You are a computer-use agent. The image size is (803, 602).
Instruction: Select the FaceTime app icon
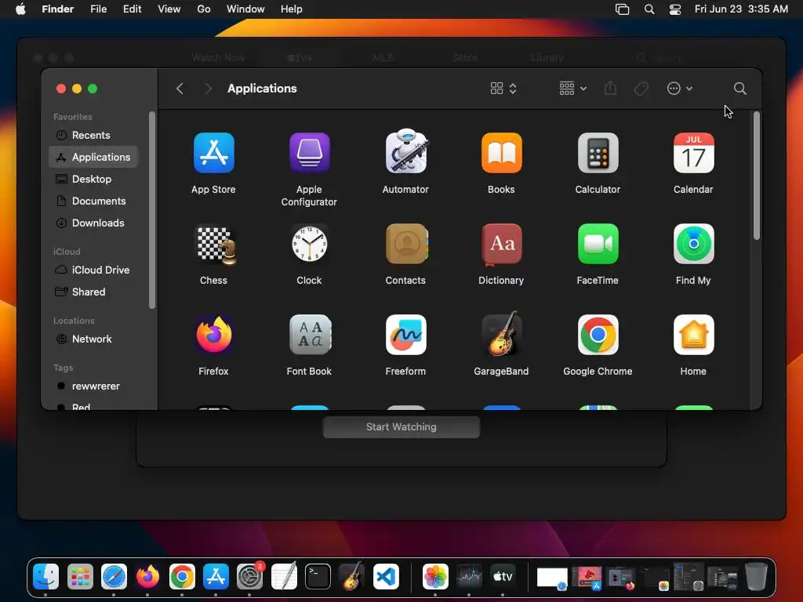(x=598, y=245)
